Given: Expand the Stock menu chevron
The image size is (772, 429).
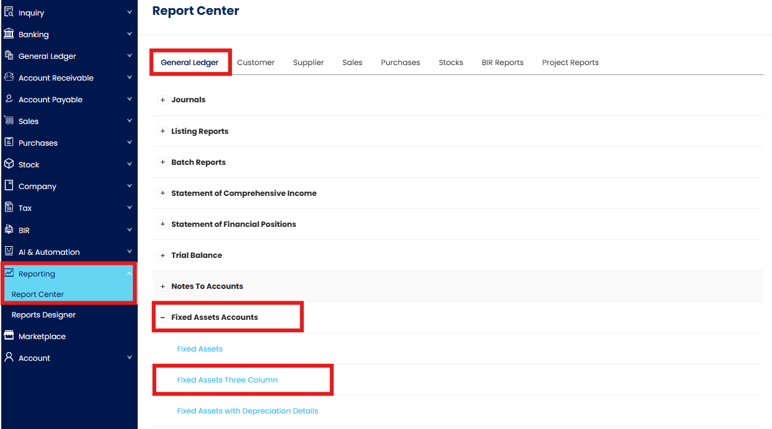Looking at the screenshot, I should 129,164.
